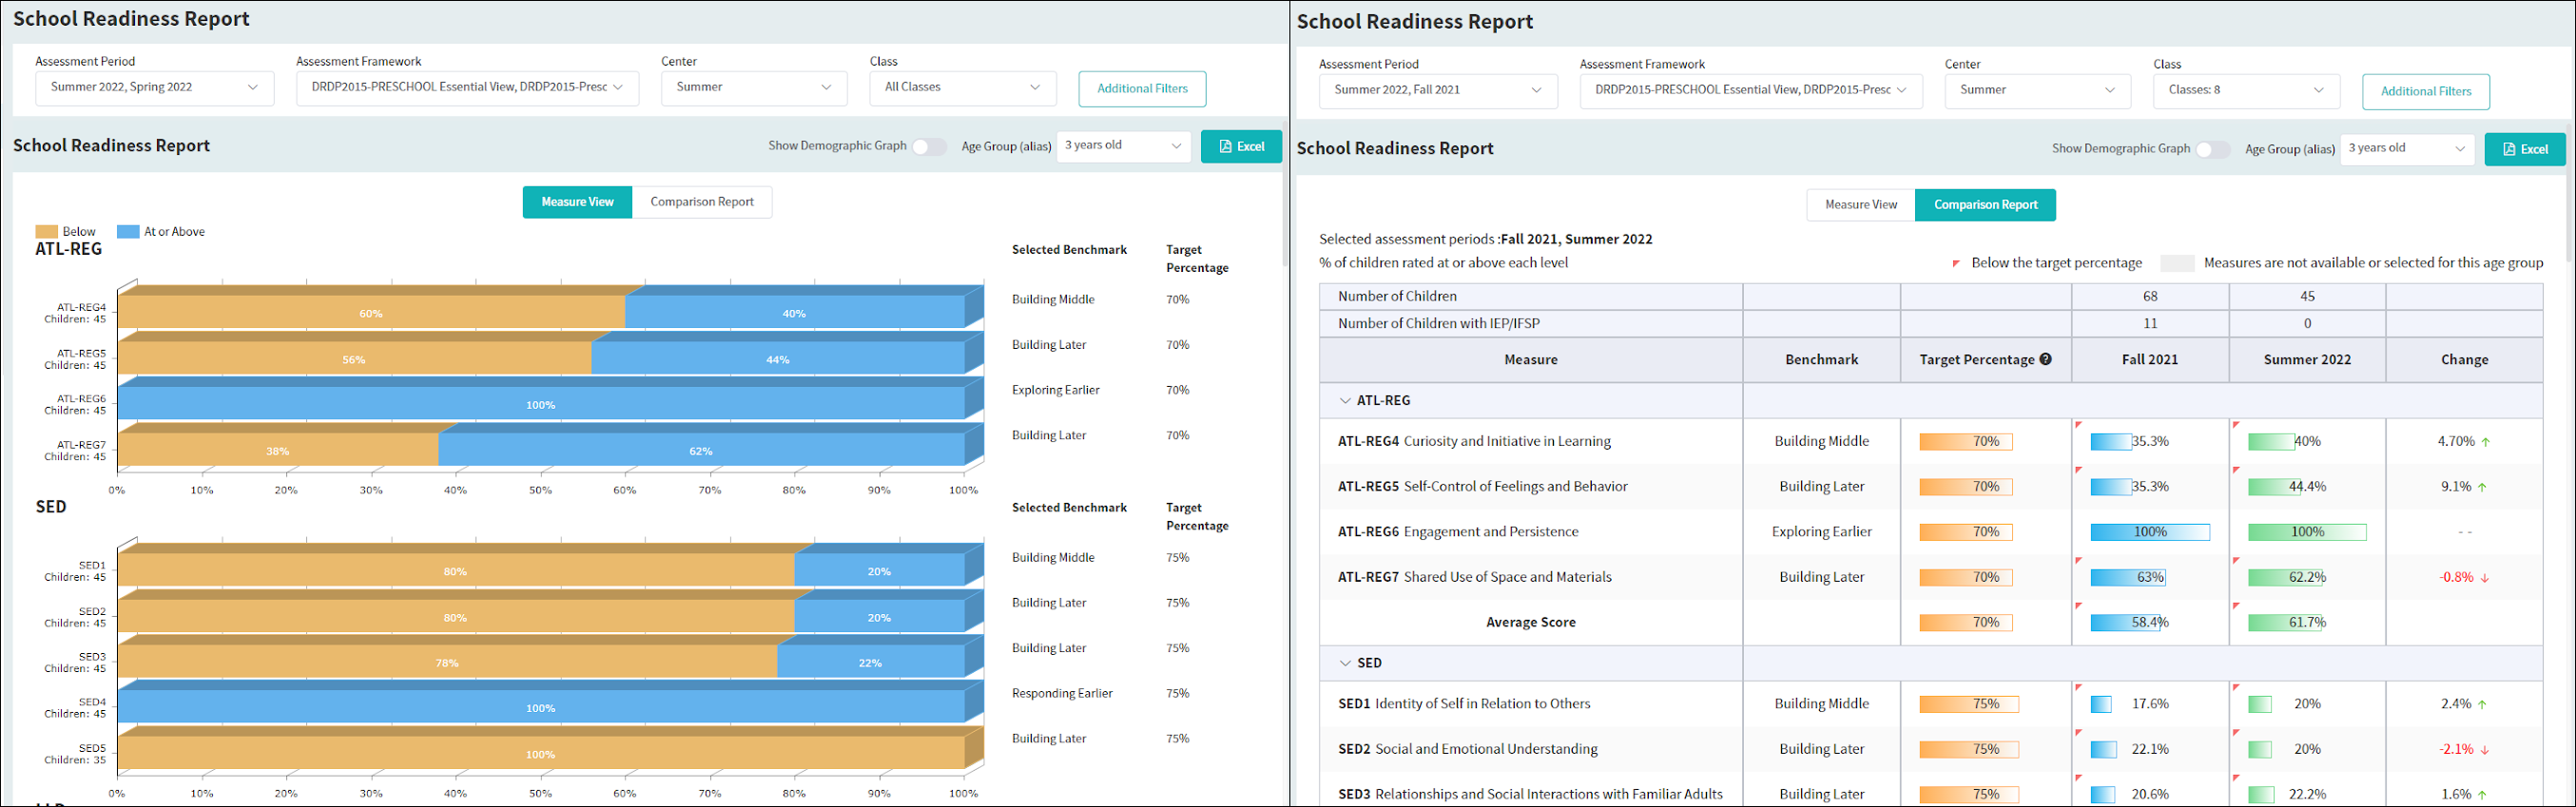2576x807 pixels.
Task: Click the green up arrow beside 4.70% change
Action: [2486, 442]
